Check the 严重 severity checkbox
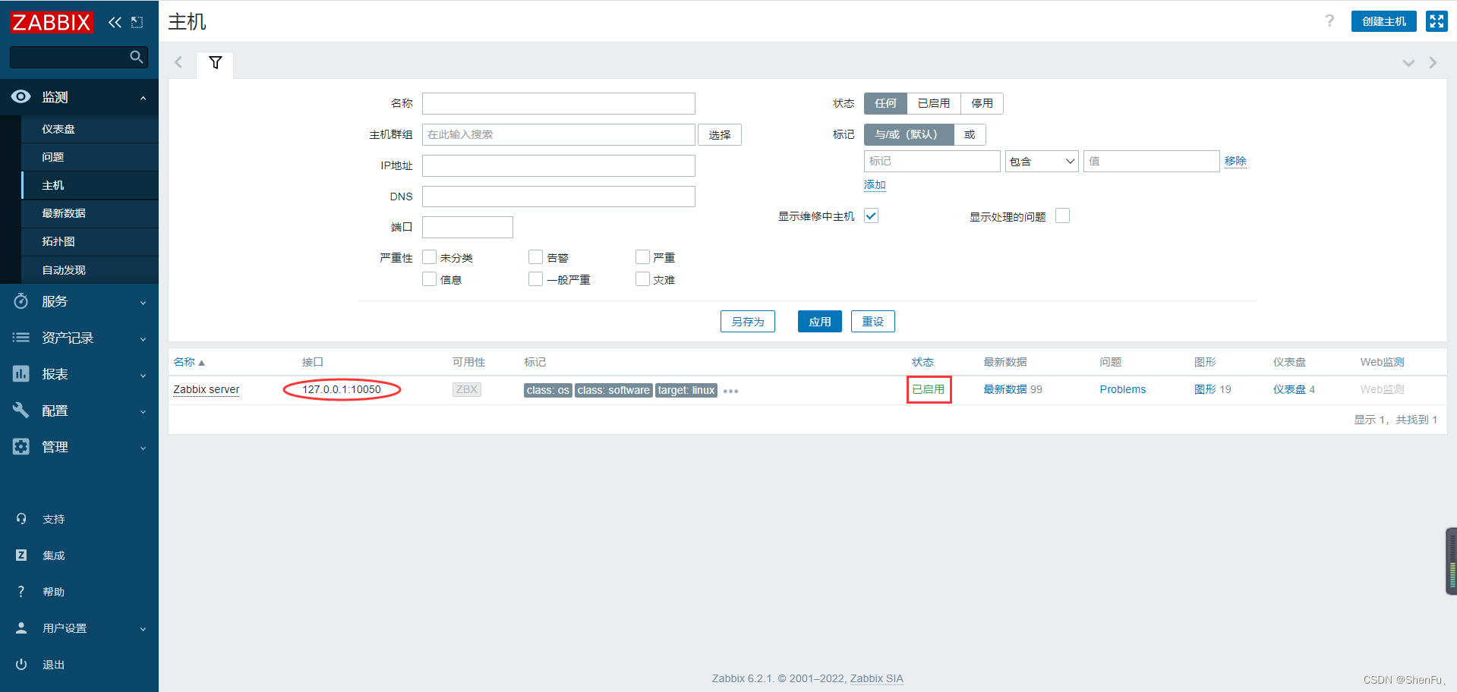 tap(643, 257)
